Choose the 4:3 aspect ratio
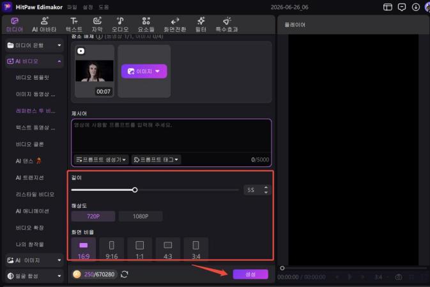Viewport: 430px width, 287px height. click(168, 249)
